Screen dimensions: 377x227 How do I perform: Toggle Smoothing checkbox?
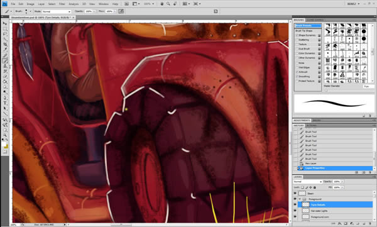point(297,76)
